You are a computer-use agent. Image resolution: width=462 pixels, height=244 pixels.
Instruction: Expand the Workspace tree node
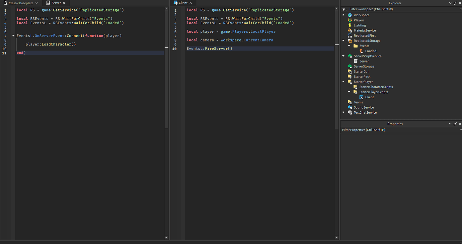(343, 15)
